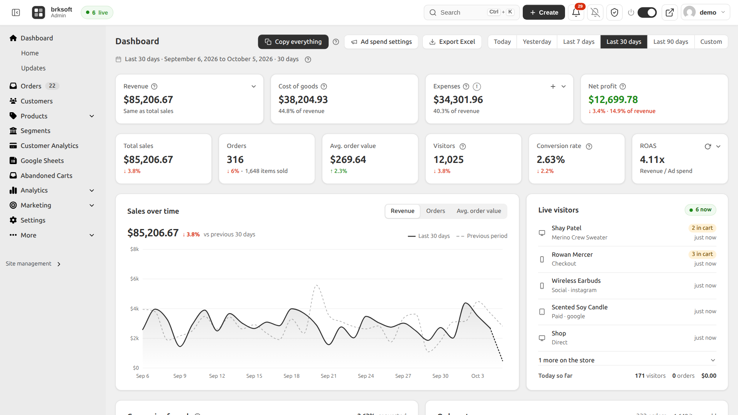Click the Expenses warning exclamation icon
The height and width of the screenshot is (415, 738).
click(477, 86)
